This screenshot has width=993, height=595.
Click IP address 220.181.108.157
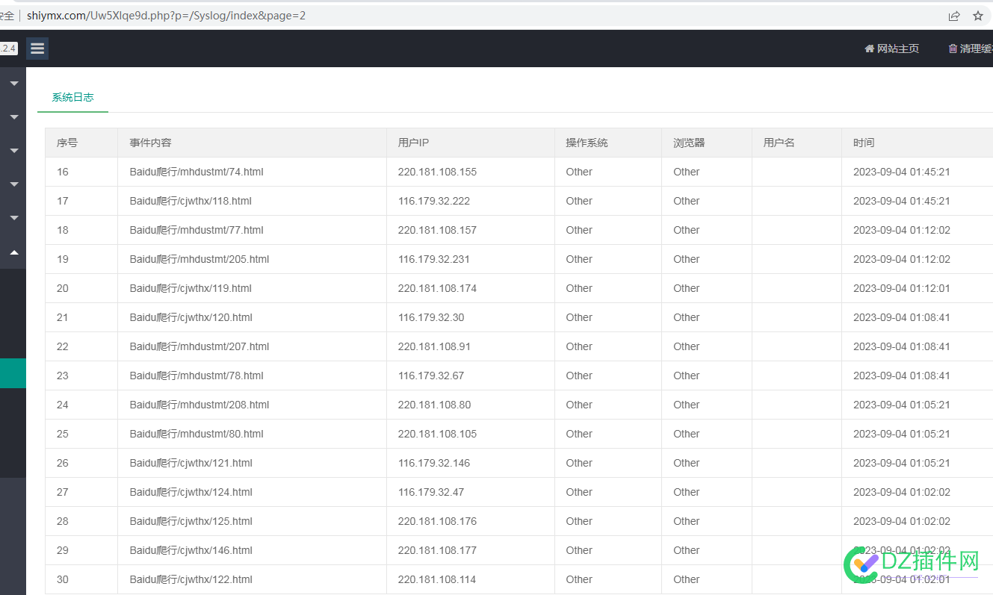(x=437, y=230)
